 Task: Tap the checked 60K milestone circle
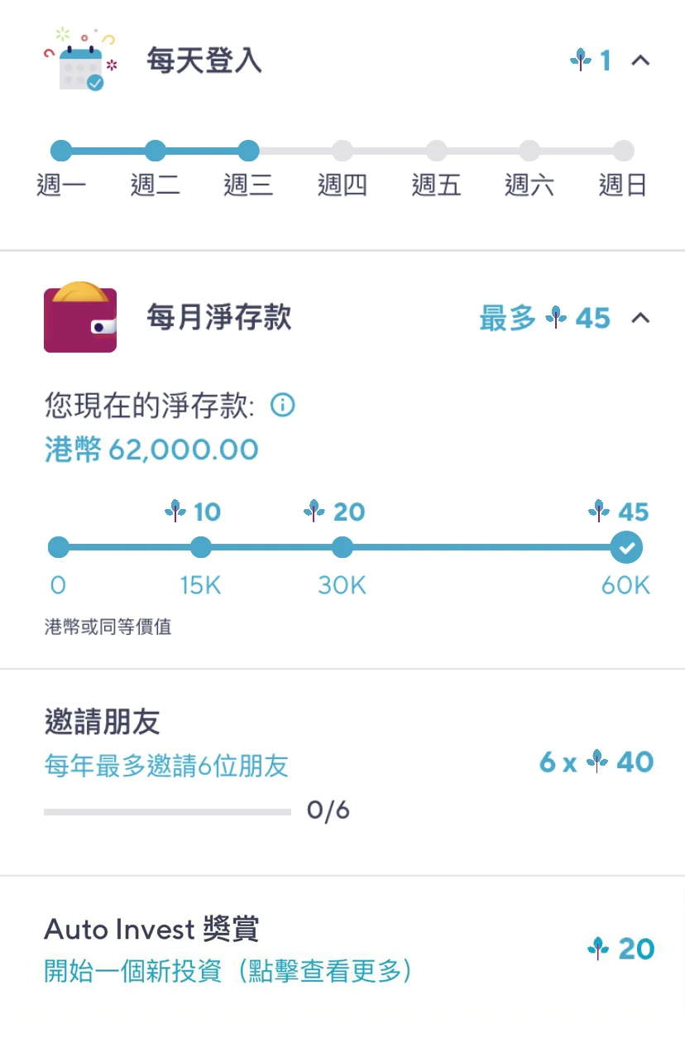click(x=627, y=547)
